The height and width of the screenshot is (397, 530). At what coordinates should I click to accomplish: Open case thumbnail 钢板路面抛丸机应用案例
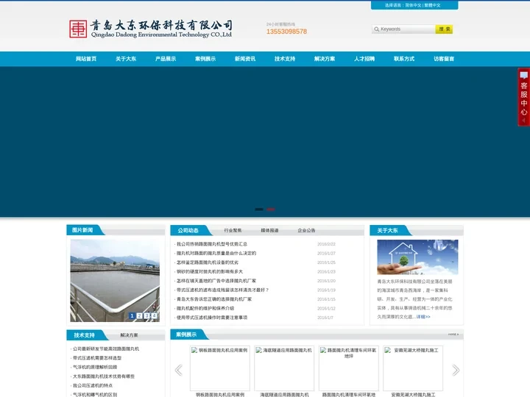[x=220, y=368]
